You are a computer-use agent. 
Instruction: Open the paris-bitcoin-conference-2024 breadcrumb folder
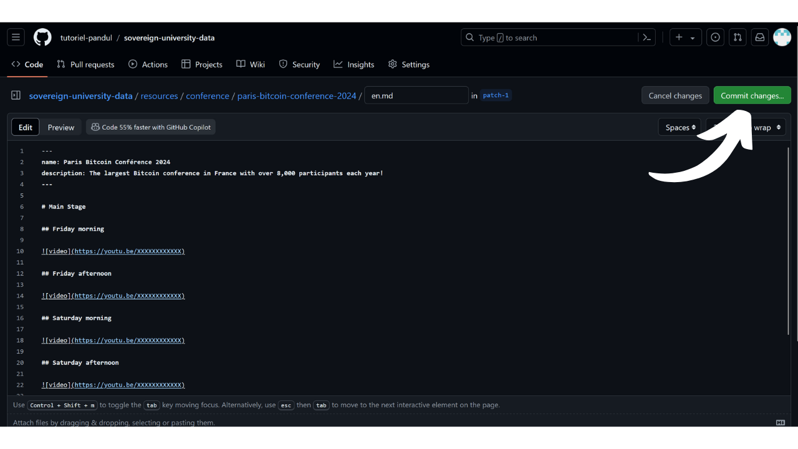[297, 95]
